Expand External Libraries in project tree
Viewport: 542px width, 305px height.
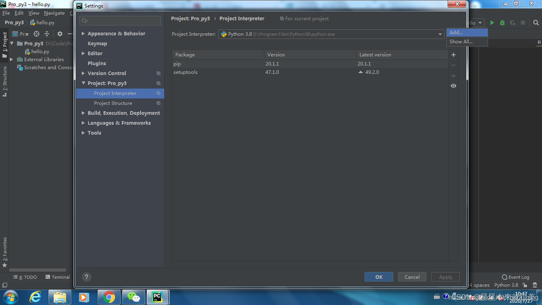pos(12,60)
